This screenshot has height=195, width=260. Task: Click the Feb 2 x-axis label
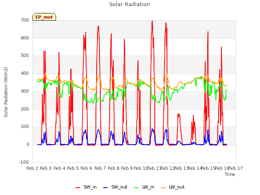click(32, 168)
